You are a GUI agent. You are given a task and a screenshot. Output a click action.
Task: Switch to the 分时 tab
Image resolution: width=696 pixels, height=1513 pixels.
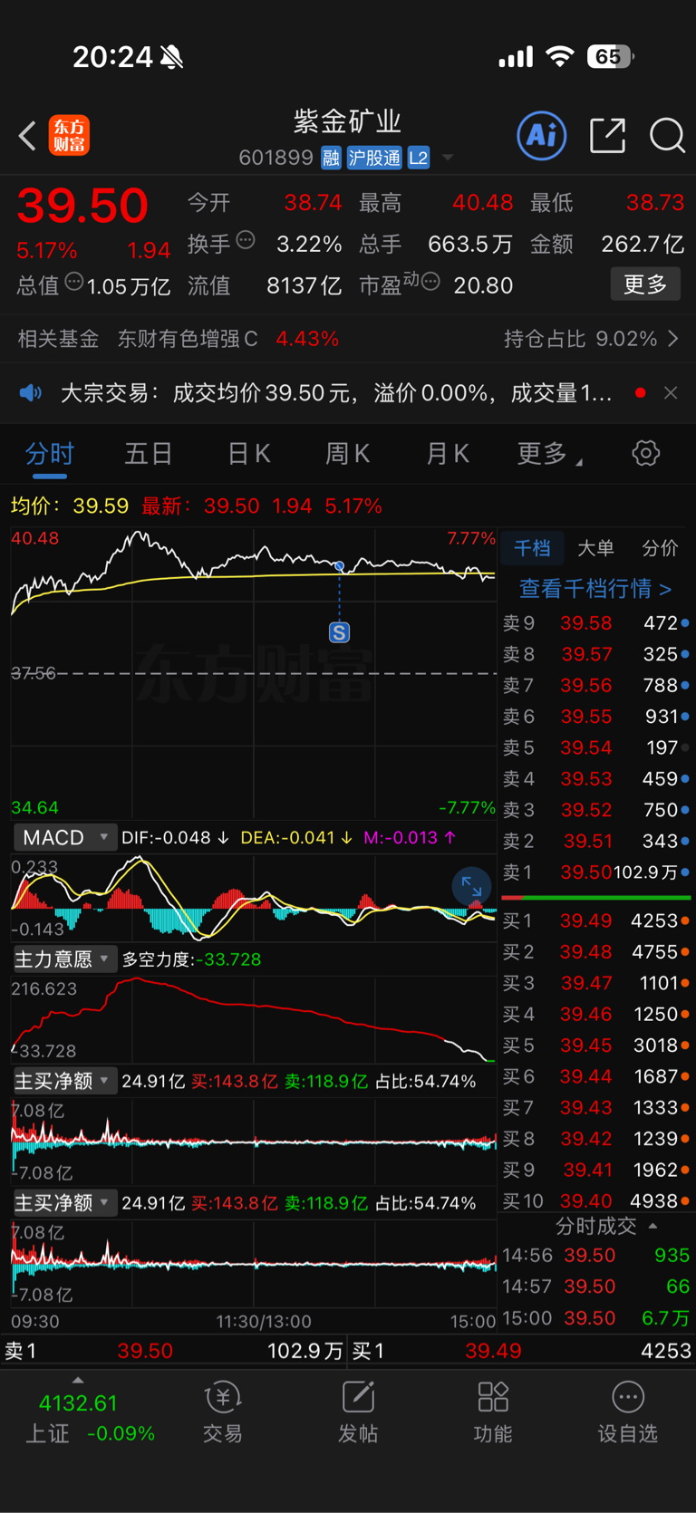pos(49,453)
